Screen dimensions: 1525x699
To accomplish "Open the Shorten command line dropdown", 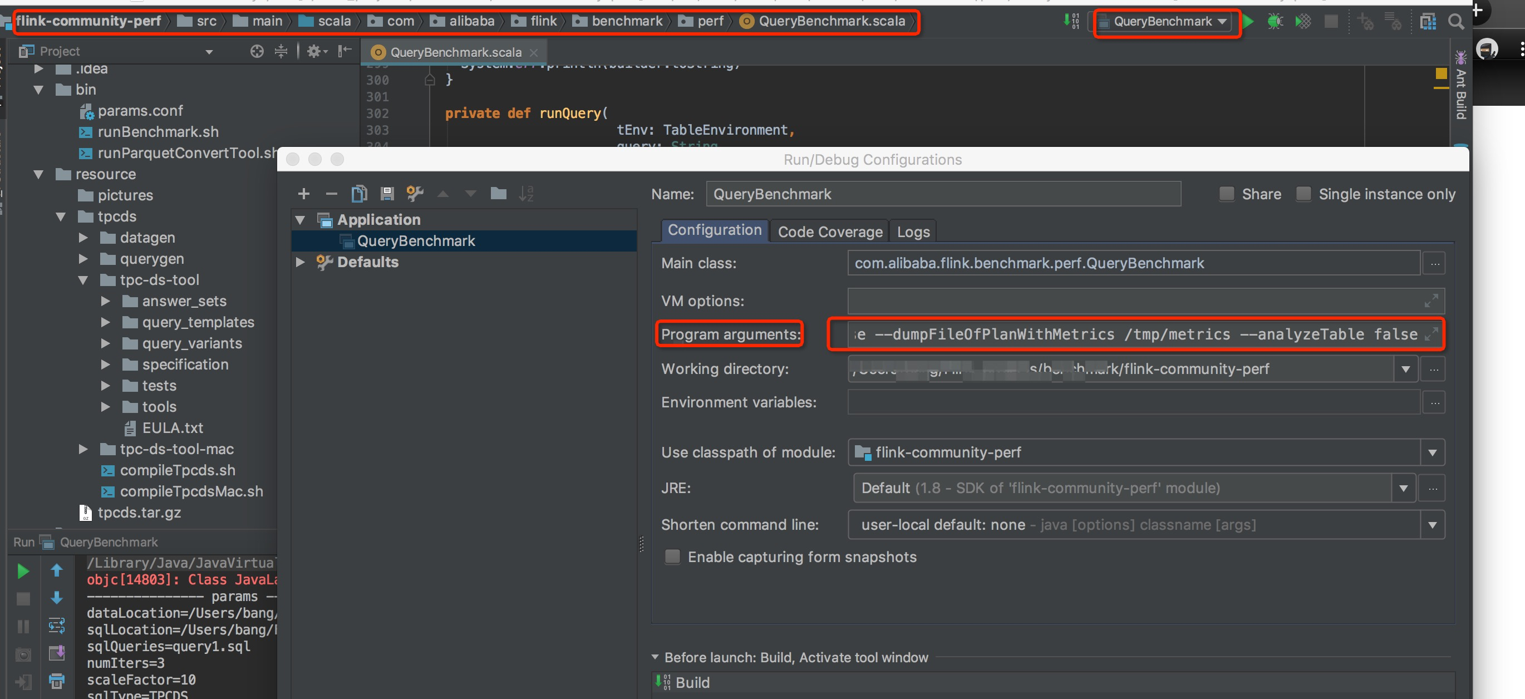I will click(1432, 524).
